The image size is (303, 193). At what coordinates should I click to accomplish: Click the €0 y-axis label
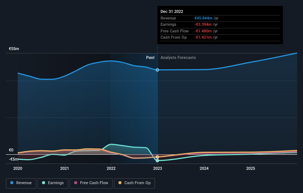[x=11, y=150]
